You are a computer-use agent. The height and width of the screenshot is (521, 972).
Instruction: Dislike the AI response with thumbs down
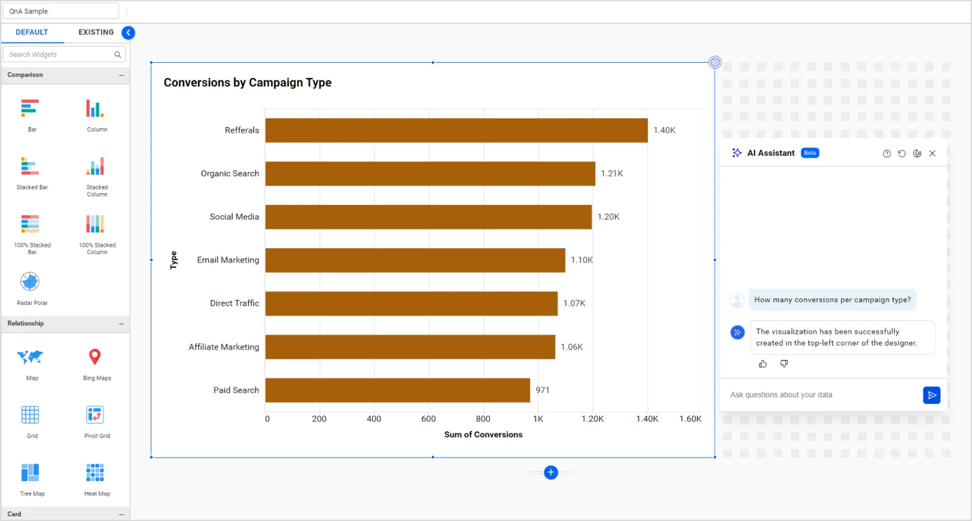point(784,364)
